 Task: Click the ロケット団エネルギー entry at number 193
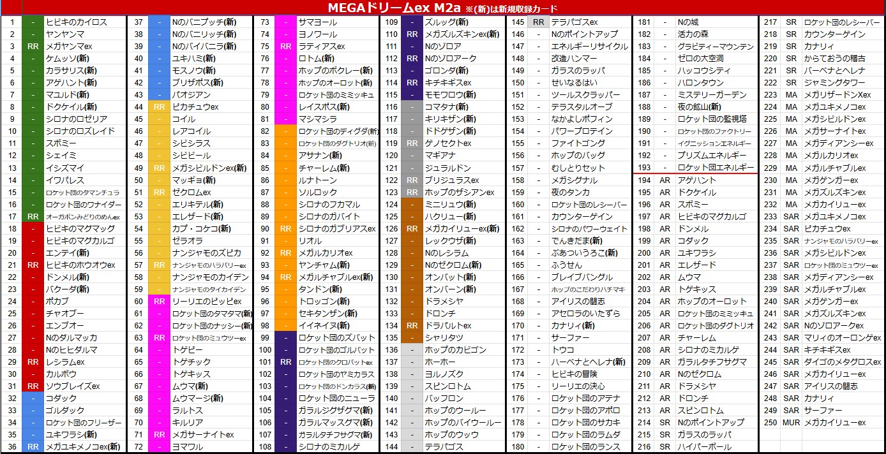point(715,168)
